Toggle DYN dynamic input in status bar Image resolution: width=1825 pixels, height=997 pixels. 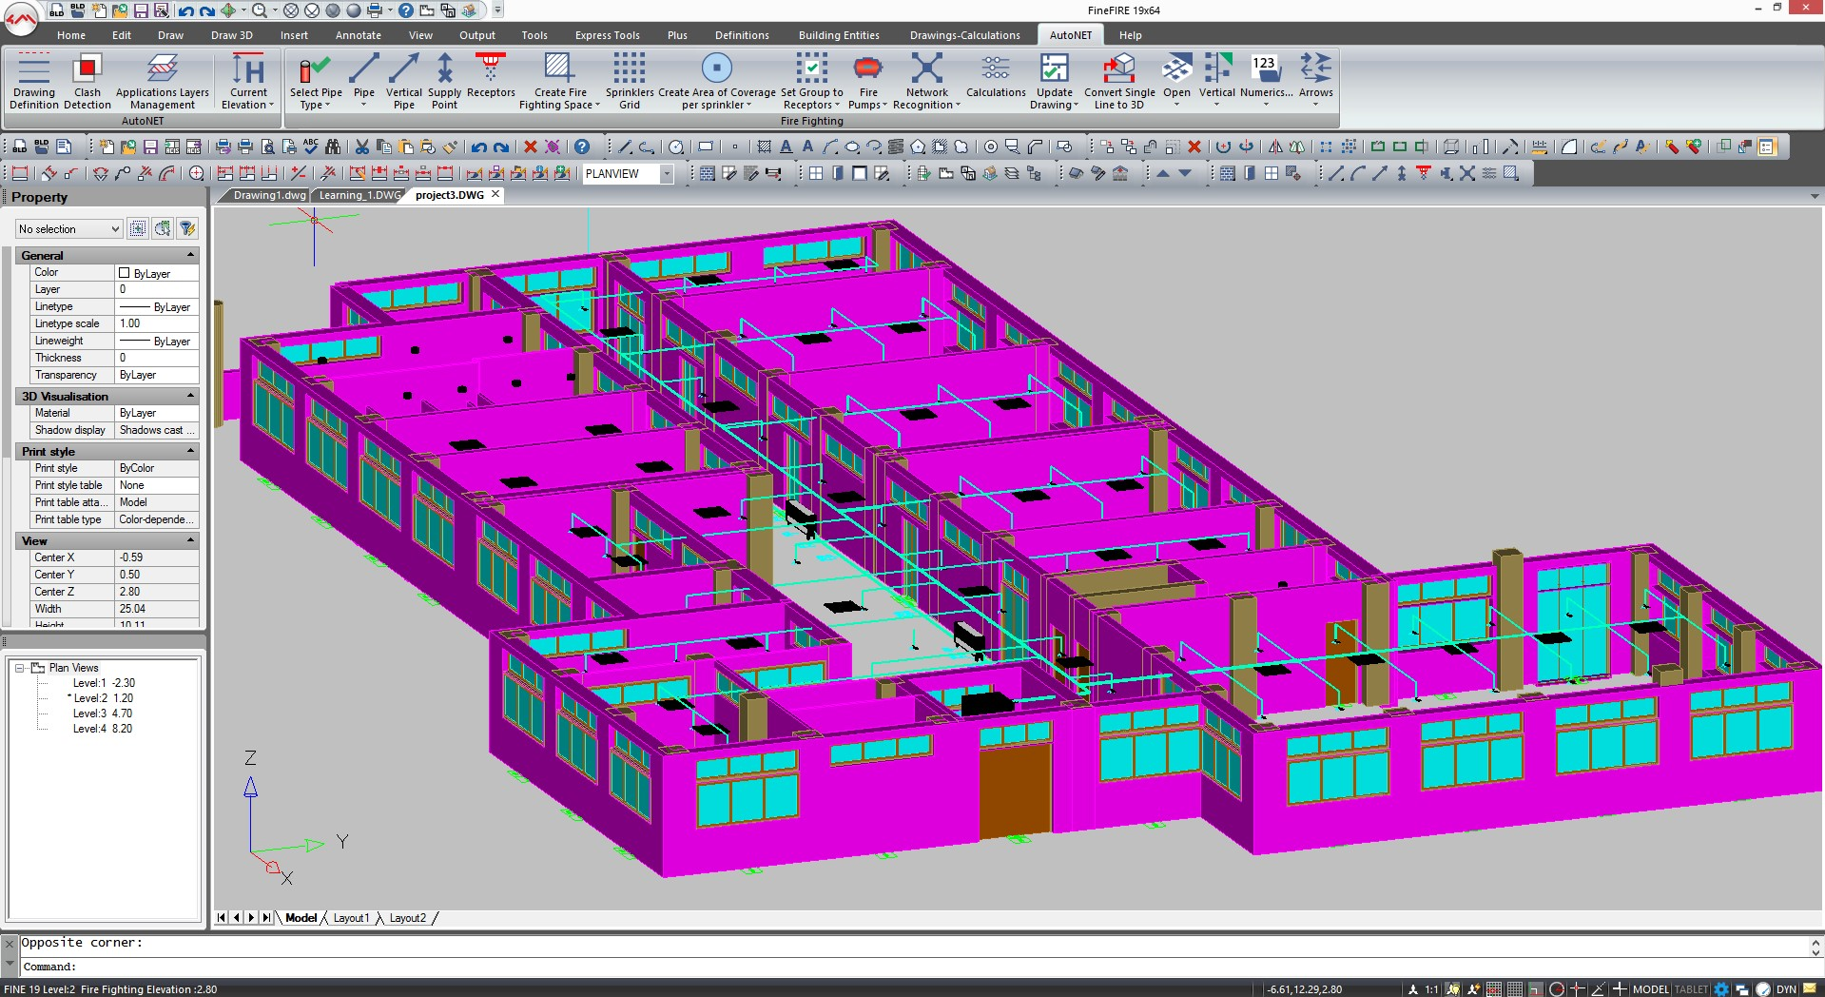(1786, 989)
